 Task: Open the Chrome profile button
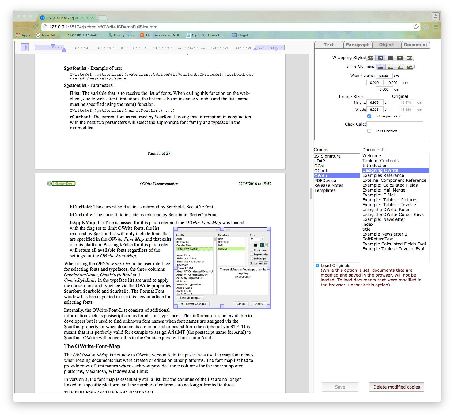click(x=436, y=16)
